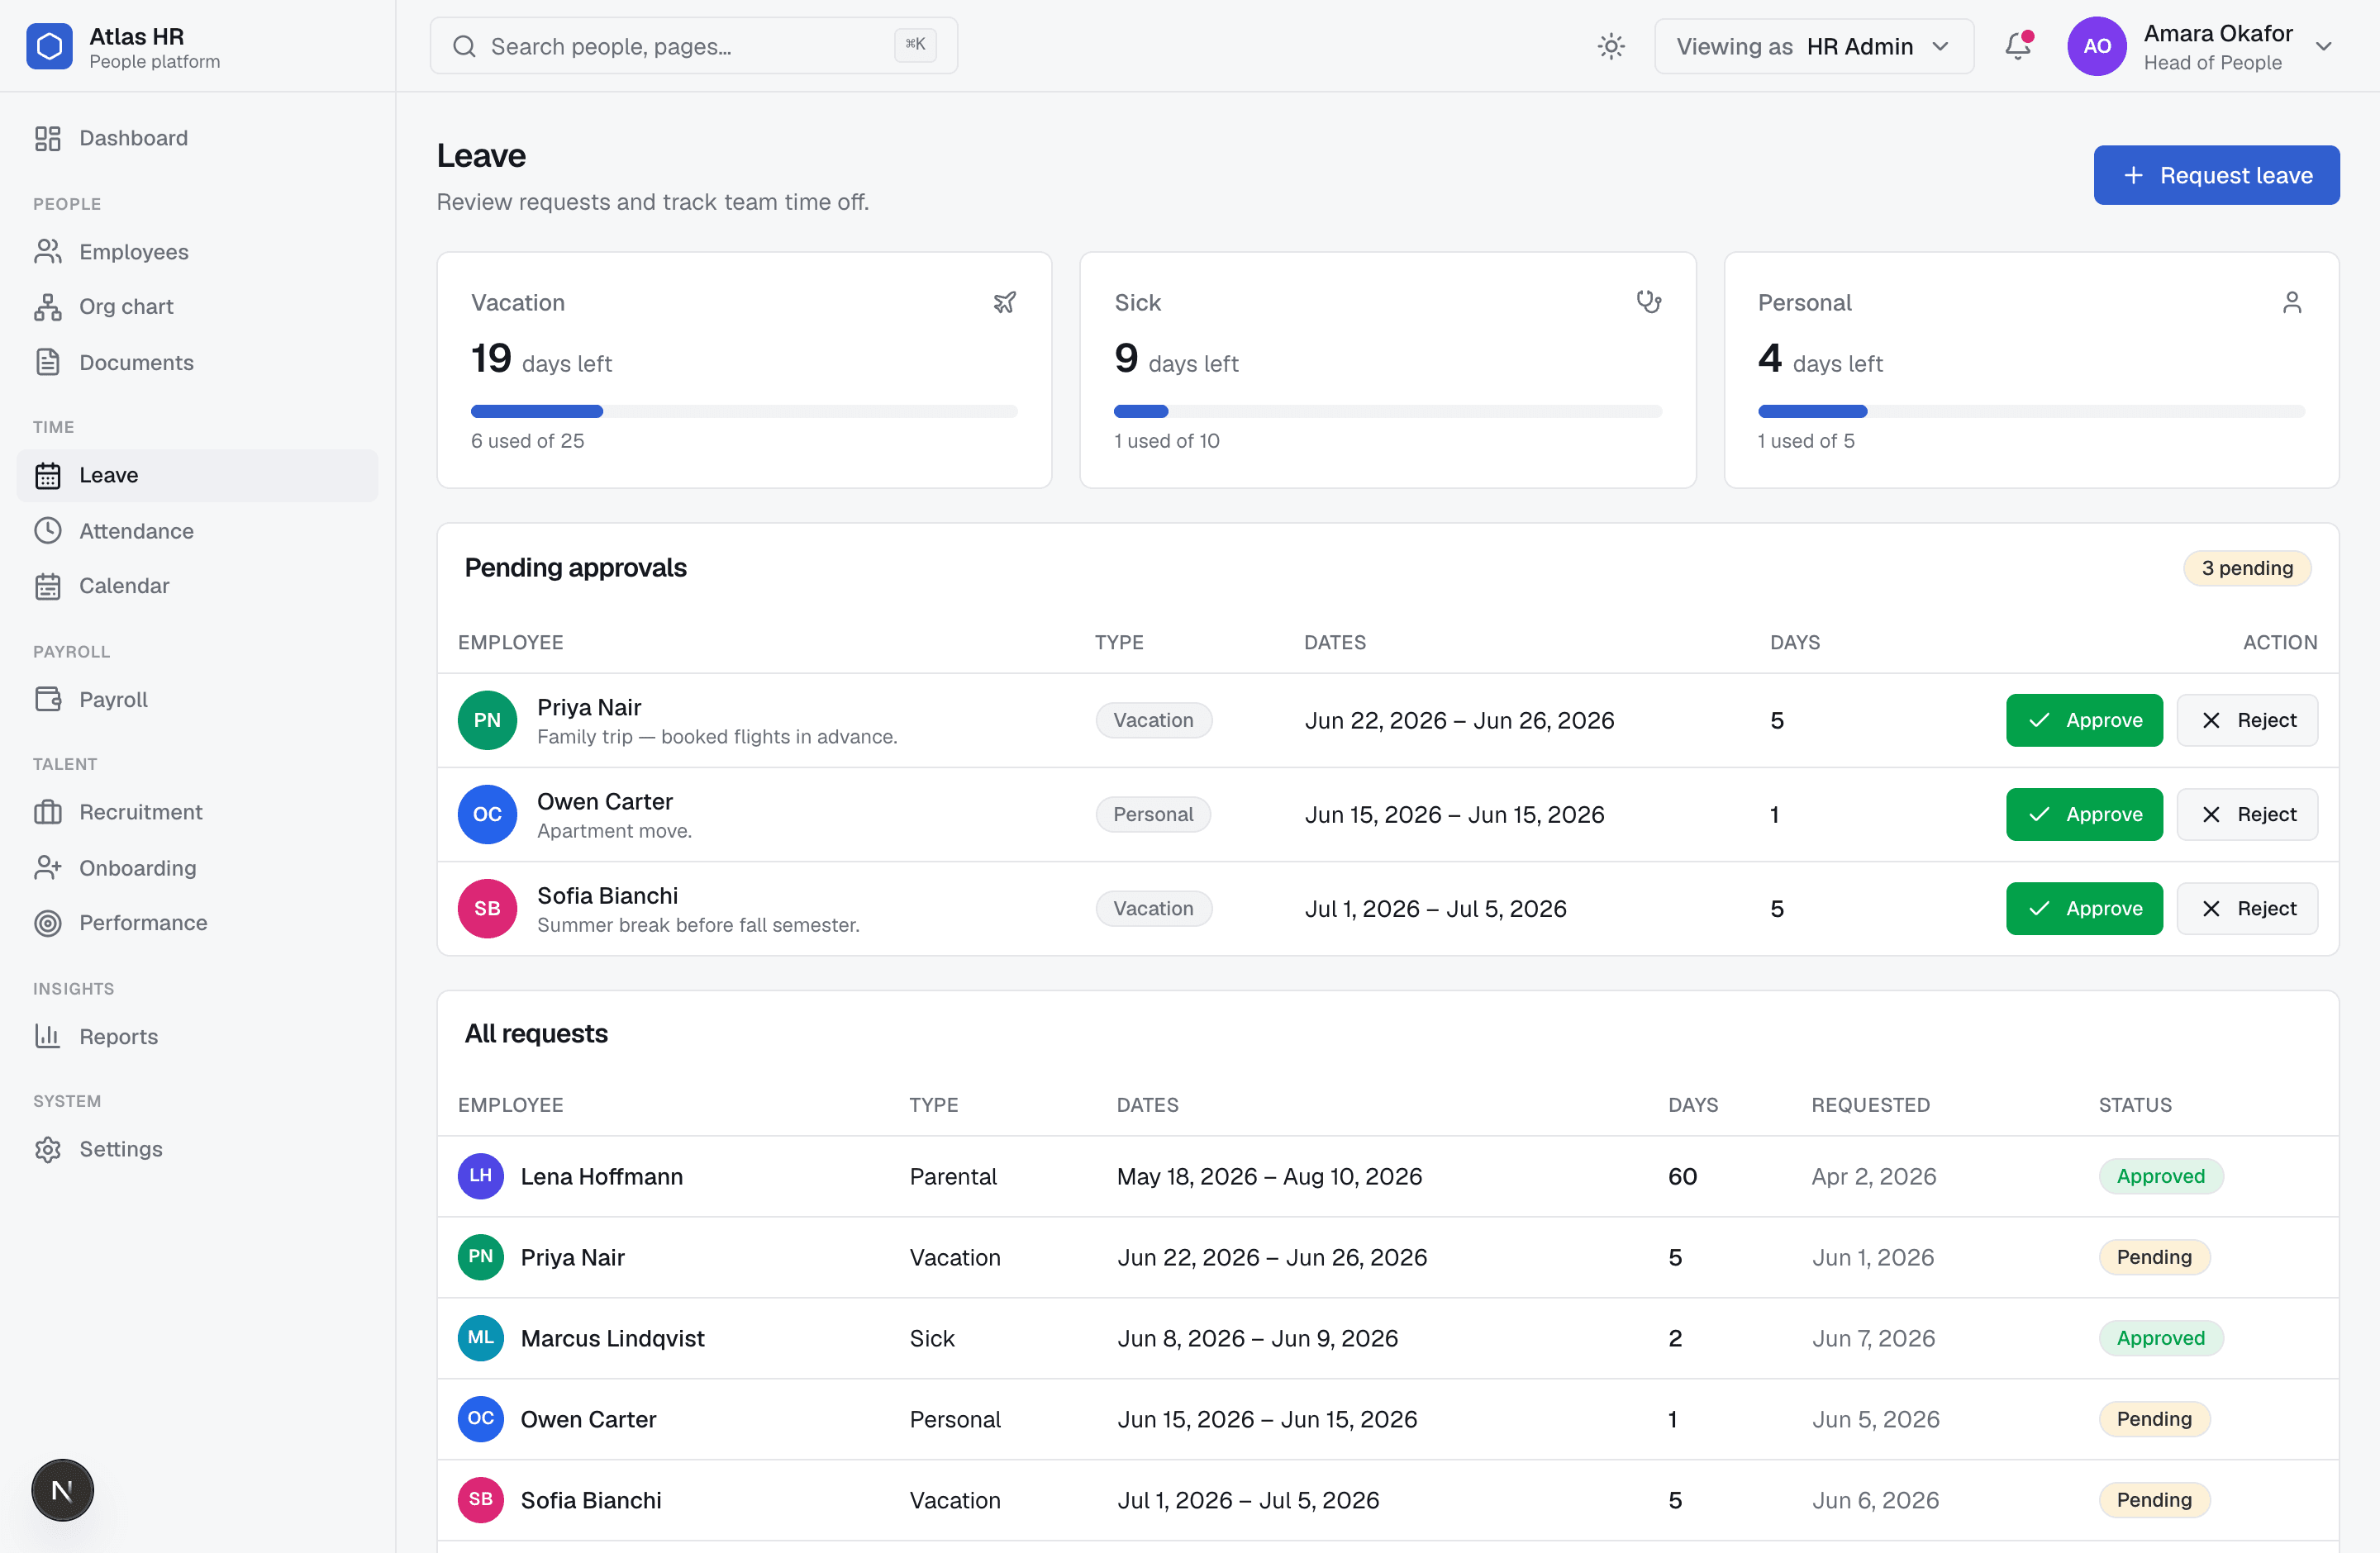Click the Calendar sidebar icon

[x=48, y=586]
